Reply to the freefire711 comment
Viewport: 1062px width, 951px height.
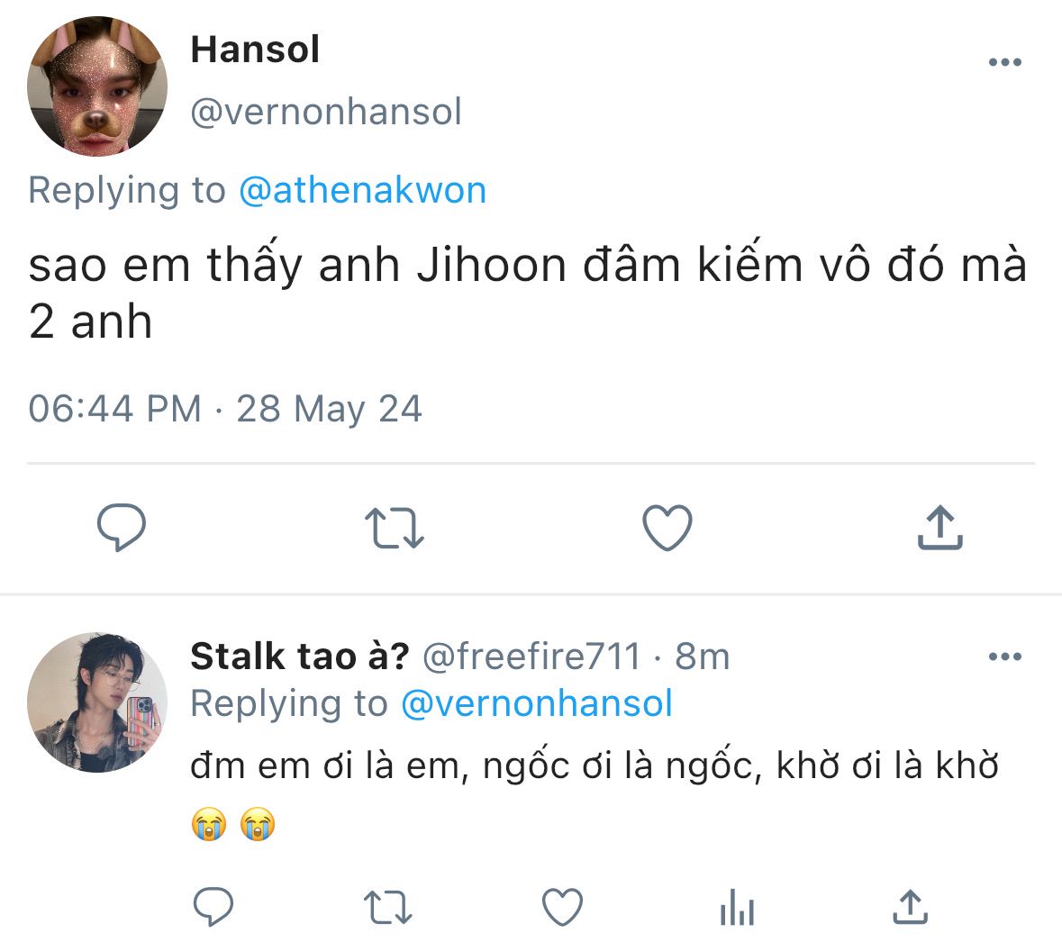[x=213, y=907]
